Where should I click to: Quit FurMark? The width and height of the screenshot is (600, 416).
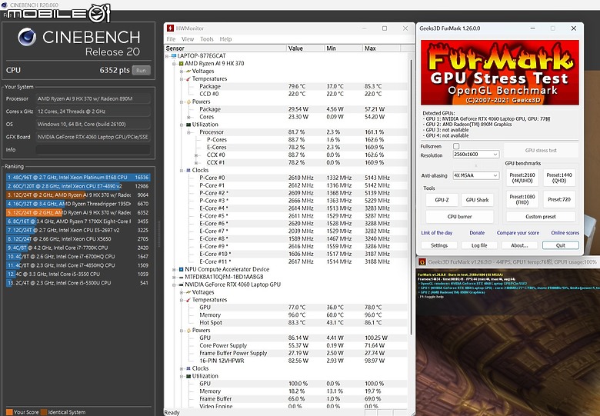pos(561,245)
